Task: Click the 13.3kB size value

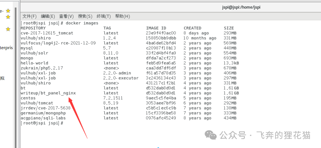Action: (x=231, y=63)
